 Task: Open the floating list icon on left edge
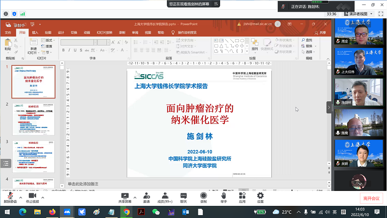coord(6,163)
